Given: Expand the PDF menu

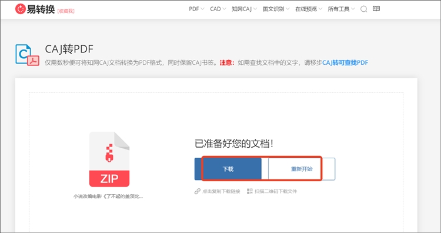Looking at the screenshot, I should coord(196,9).
